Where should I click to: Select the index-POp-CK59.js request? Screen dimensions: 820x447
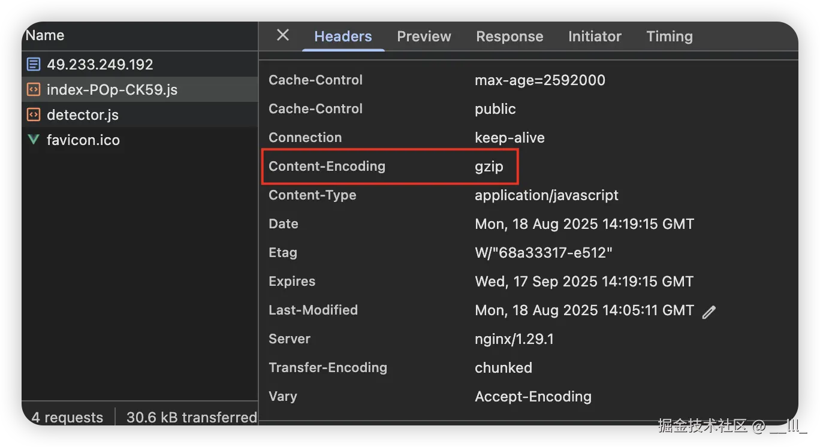112,90
